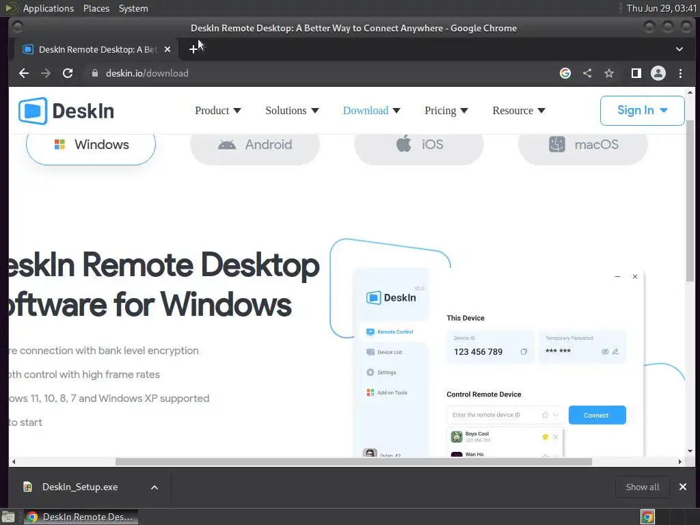Click Chrome icon in bottom-right workspace switcher

pyautogui.click(x=647, y=517)
